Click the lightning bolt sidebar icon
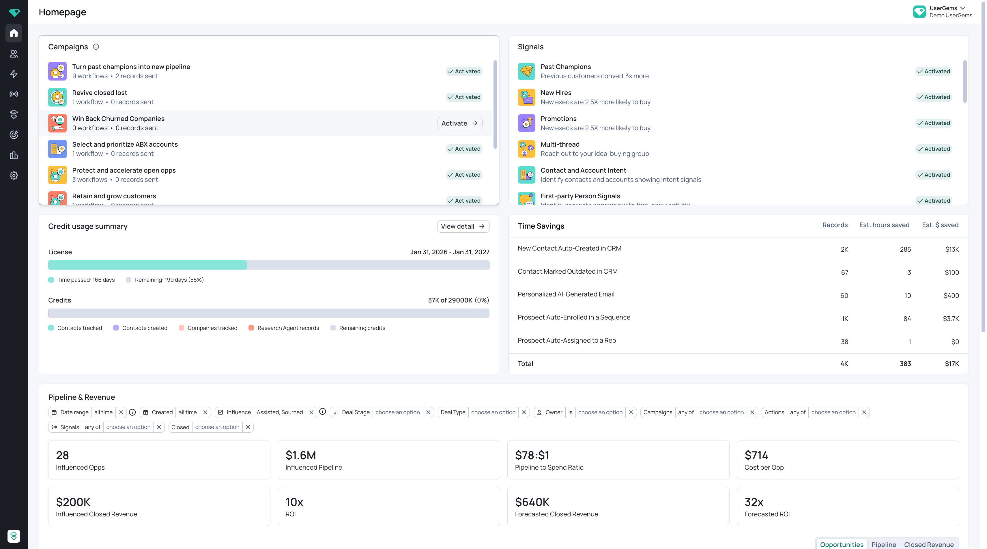The width and height of the screenshot is (987, 549). [14, 74]
